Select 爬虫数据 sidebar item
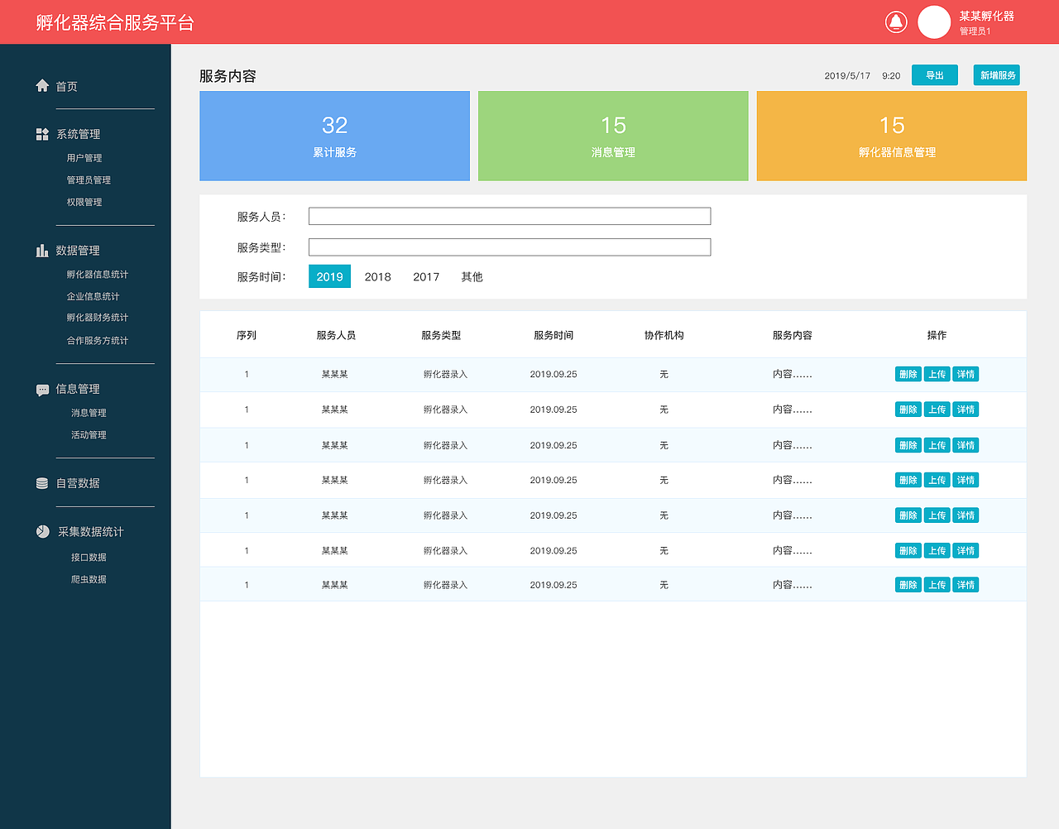The width and height of the screenshot is (1059, 829). 89,579
